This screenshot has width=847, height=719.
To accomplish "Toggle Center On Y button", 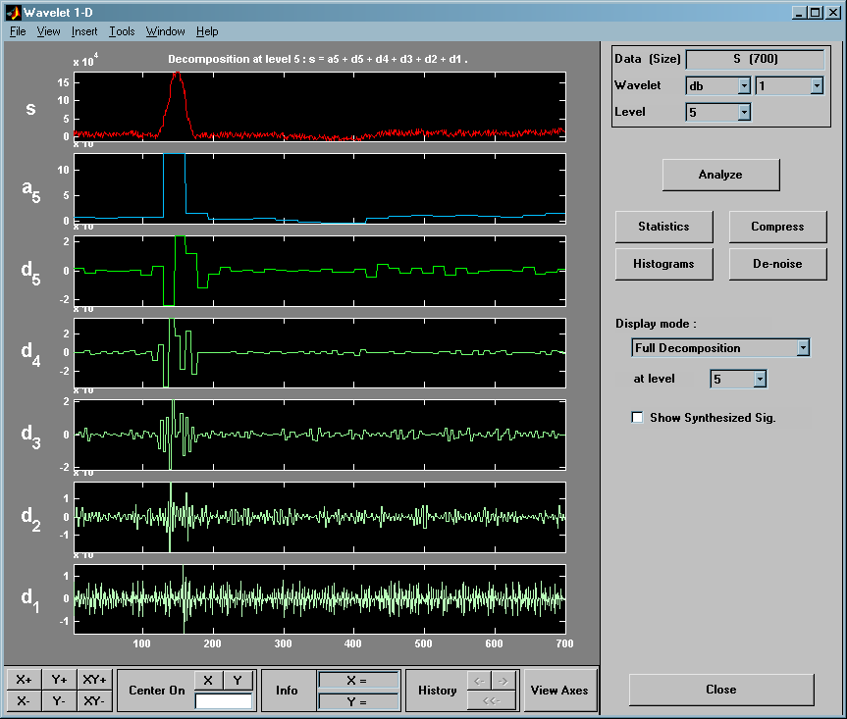I will tap(237, 680).
